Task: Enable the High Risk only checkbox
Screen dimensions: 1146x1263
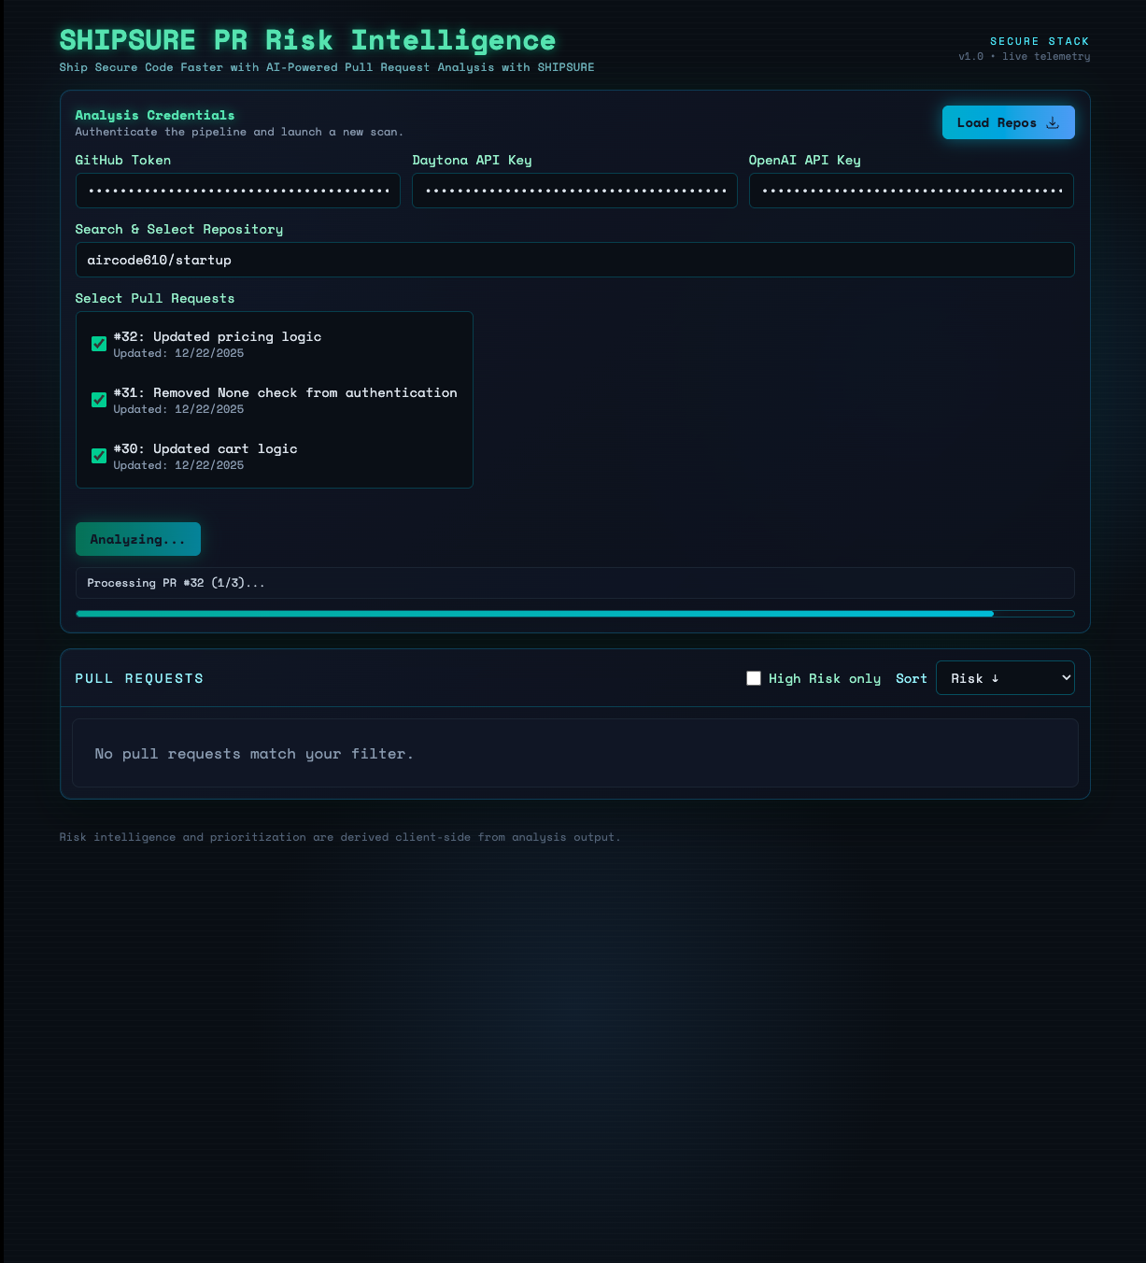Action: click(754, 678)
